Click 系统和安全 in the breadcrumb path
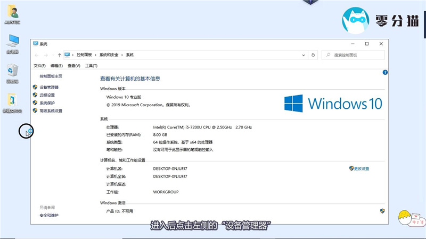 pos(109,55)
